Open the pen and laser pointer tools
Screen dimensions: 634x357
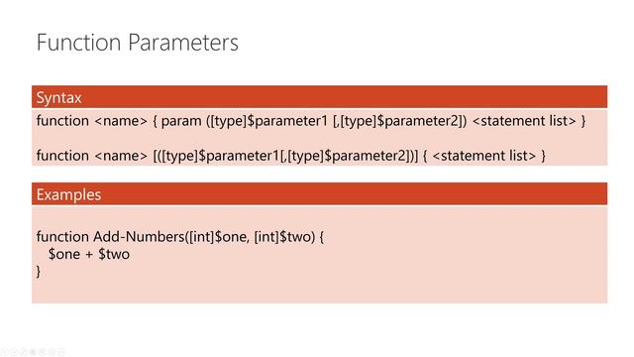pyautogui.click(x=23, y=352)
